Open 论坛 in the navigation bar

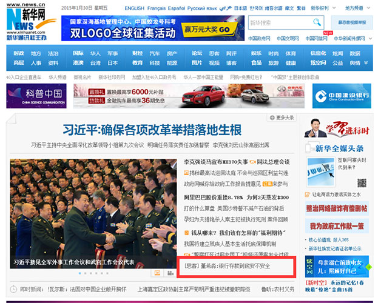[197, 53]
